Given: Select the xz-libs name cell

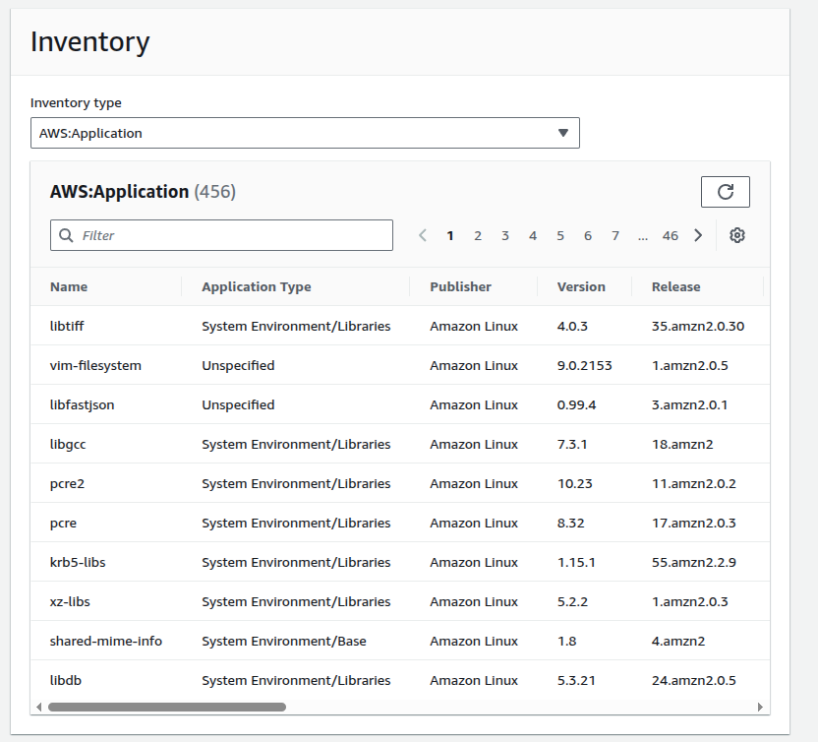Looking at the screenshot, I should [x=70, y=601].
